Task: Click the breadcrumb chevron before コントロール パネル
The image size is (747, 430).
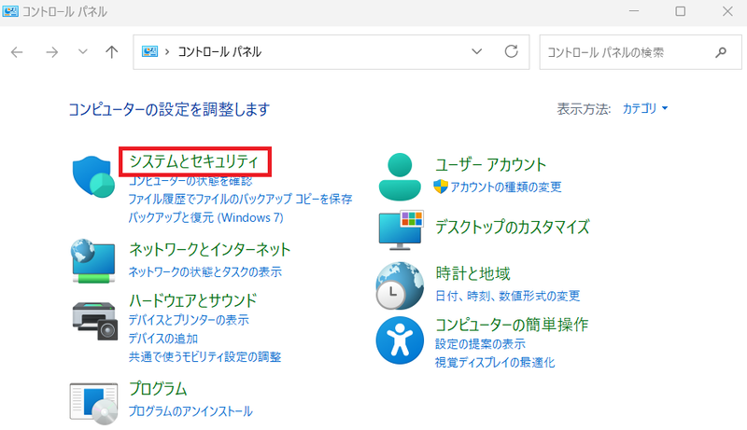Action: point(167,51)
